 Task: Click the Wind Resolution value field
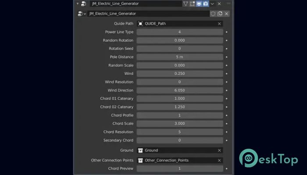click(180, 82)
